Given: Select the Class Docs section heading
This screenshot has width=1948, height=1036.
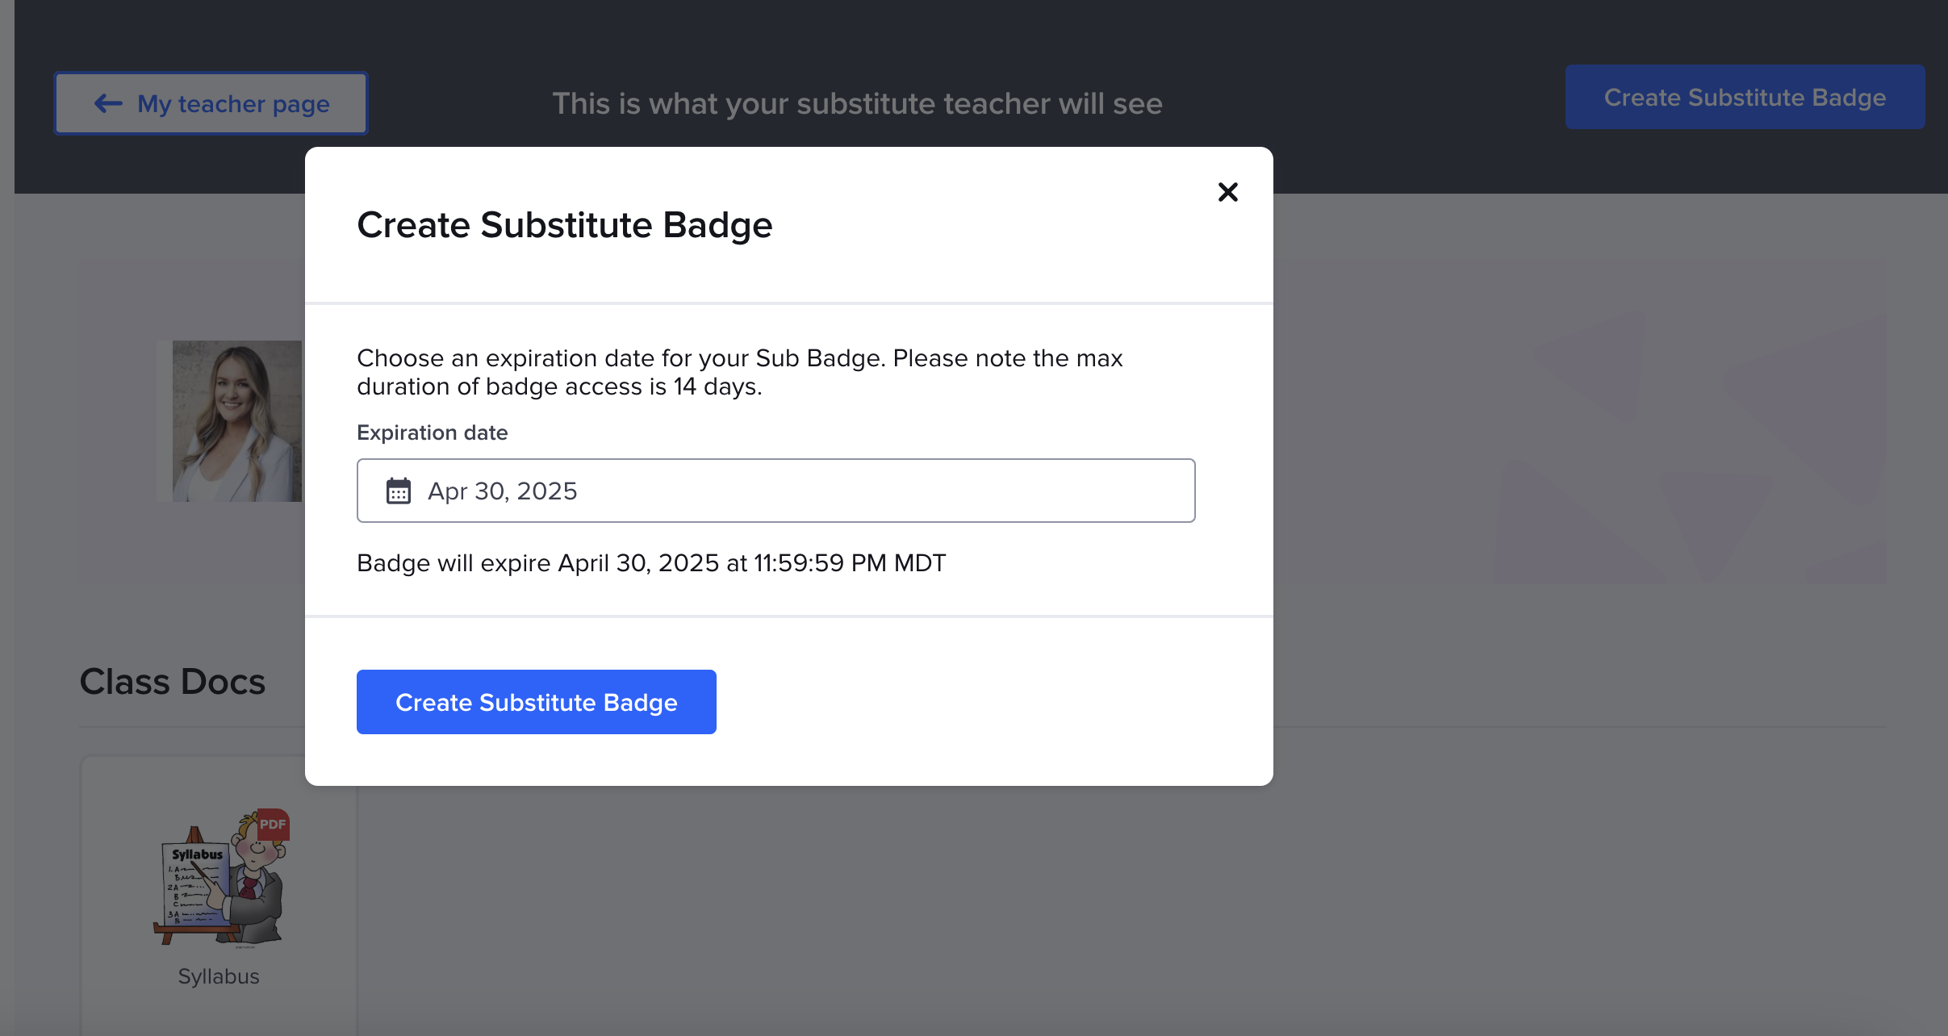Looking at the screenshot, I should (x=172, y=680).
